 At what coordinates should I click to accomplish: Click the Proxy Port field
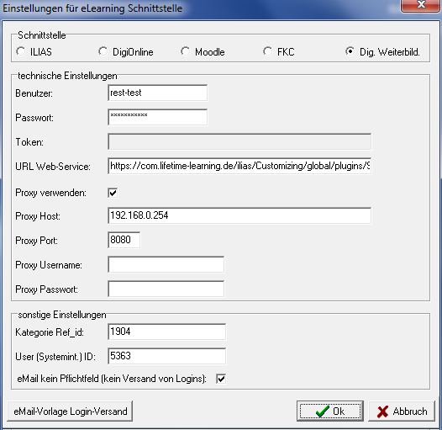[124, 240]
